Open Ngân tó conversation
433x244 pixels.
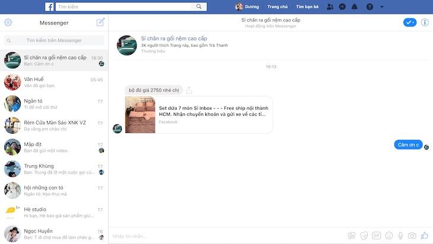point(54,104)
